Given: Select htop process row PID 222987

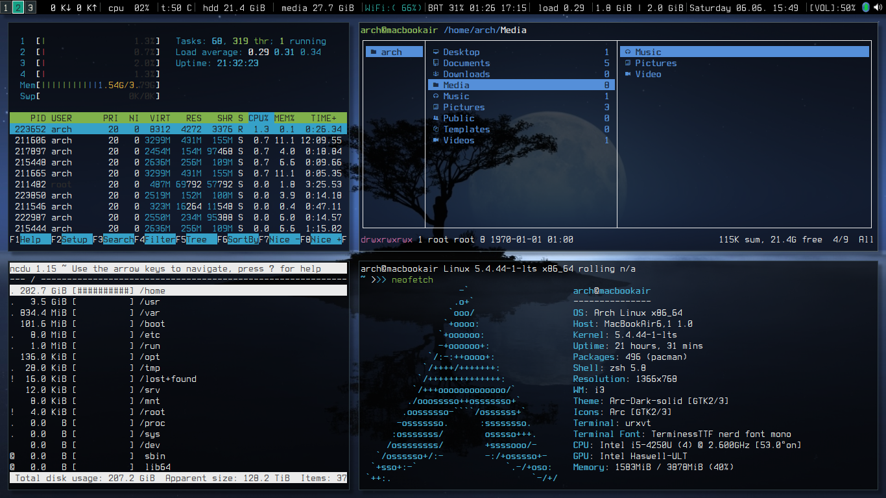Looking at the screenshot, I should coord(178,217).
